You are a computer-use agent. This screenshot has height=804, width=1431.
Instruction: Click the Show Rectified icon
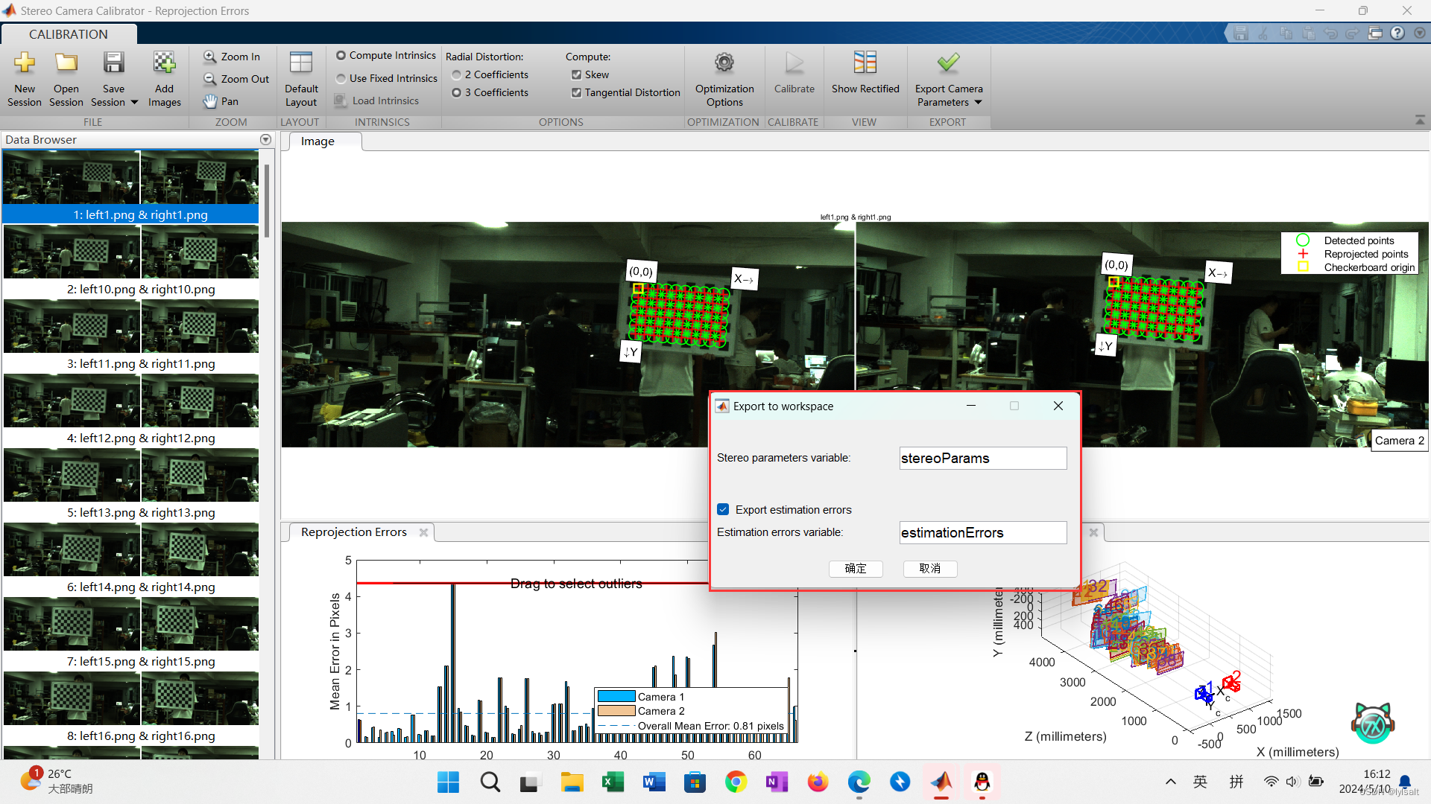tap(865, 64)
